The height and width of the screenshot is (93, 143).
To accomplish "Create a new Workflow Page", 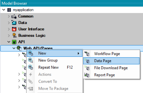I will tap(111, 54).
